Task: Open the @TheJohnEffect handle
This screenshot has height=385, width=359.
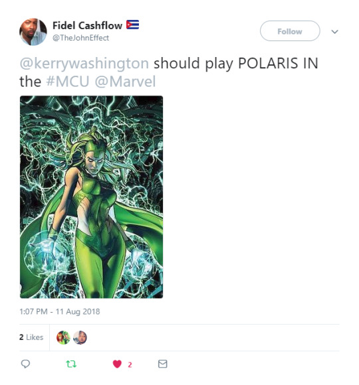Action: (80, 38)
